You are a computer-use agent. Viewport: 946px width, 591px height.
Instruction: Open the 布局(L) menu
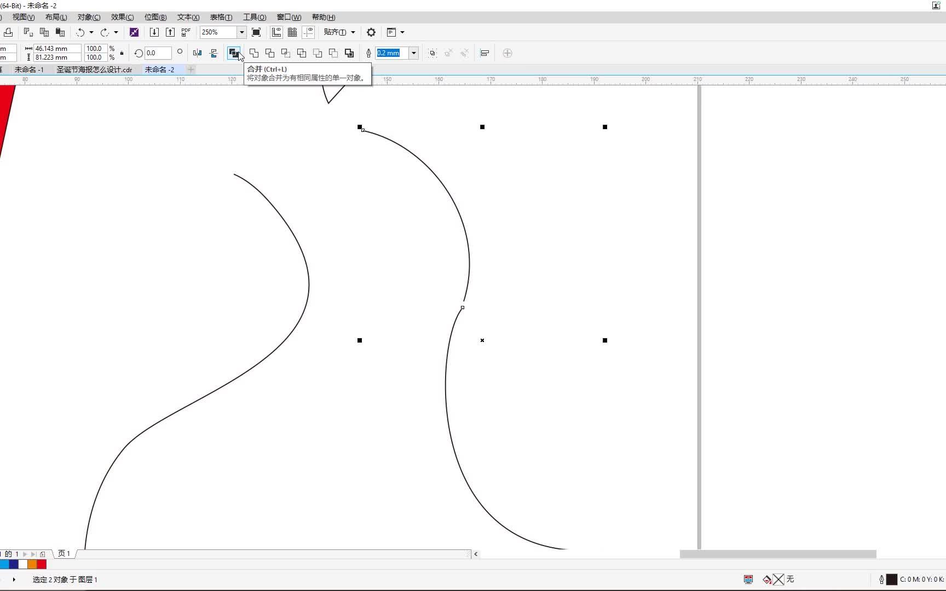pyautogui.click(x=56, y=18)
